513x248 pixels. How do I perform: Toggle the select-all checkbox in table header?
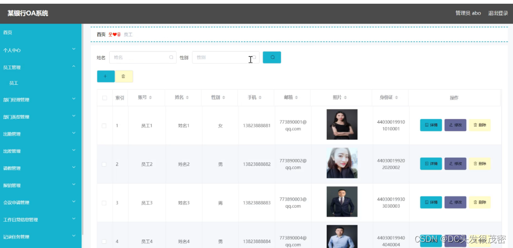tap(105, 98)
